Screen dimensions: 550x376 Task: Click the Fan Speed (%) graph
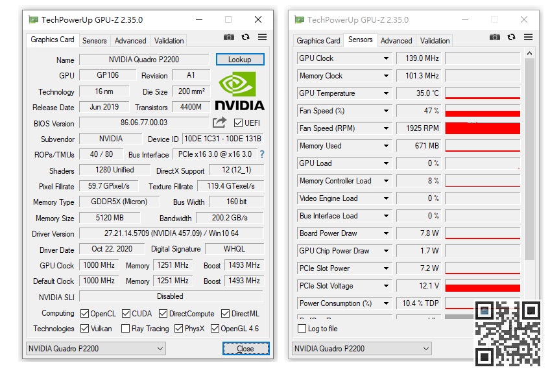[x=483, y=111]
